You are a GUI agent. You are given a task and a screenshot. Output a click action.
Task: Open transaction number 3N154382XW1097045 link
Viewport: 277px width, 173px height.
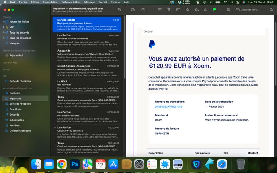(x=169, y=107)
